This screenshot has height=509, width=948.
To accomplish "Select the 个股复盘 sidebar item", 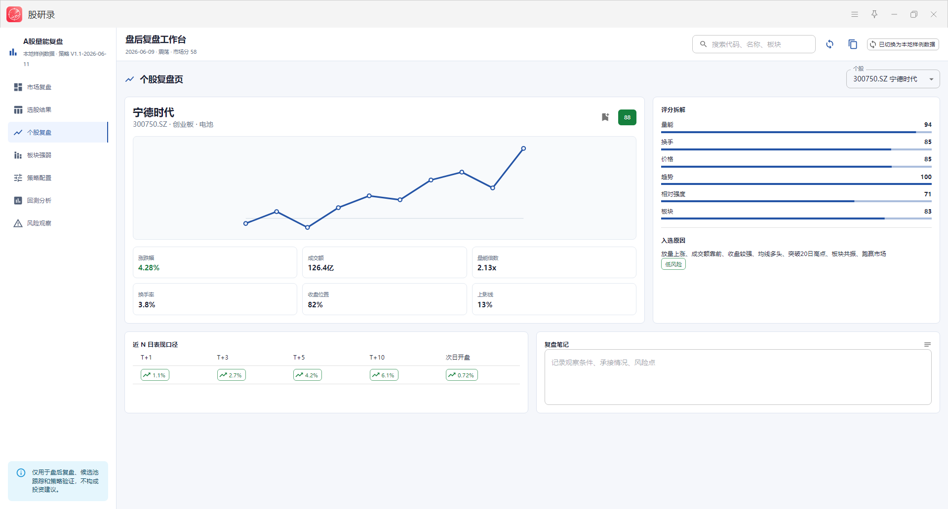I will [x=58, y=133].
